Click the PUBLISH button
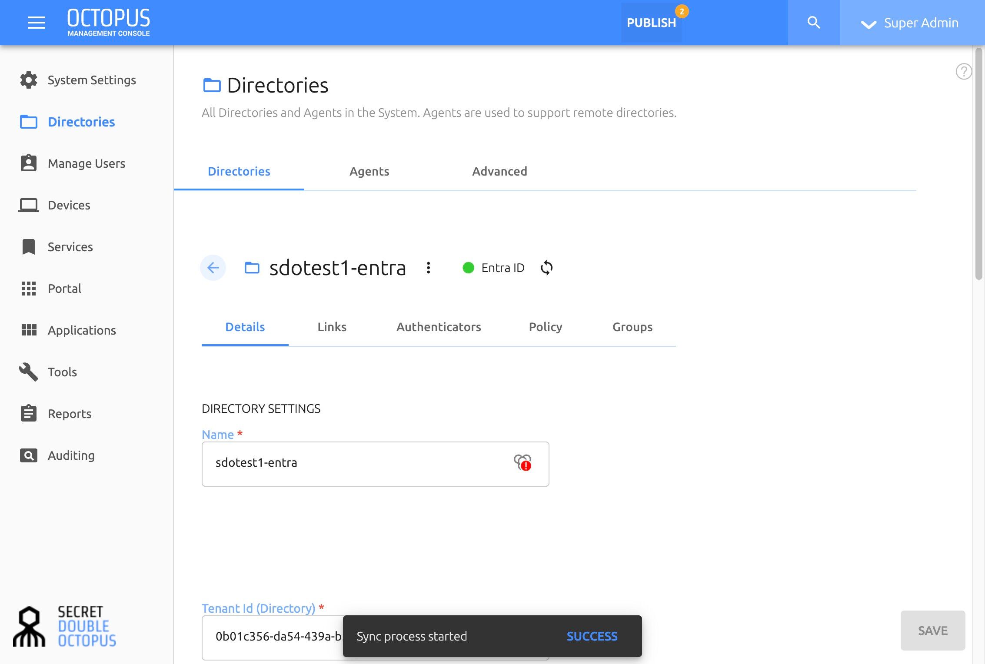 (651, 23)
